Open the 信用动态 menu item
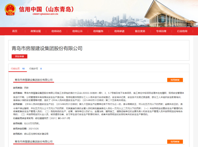198x147 pixels. pos(56,31)
